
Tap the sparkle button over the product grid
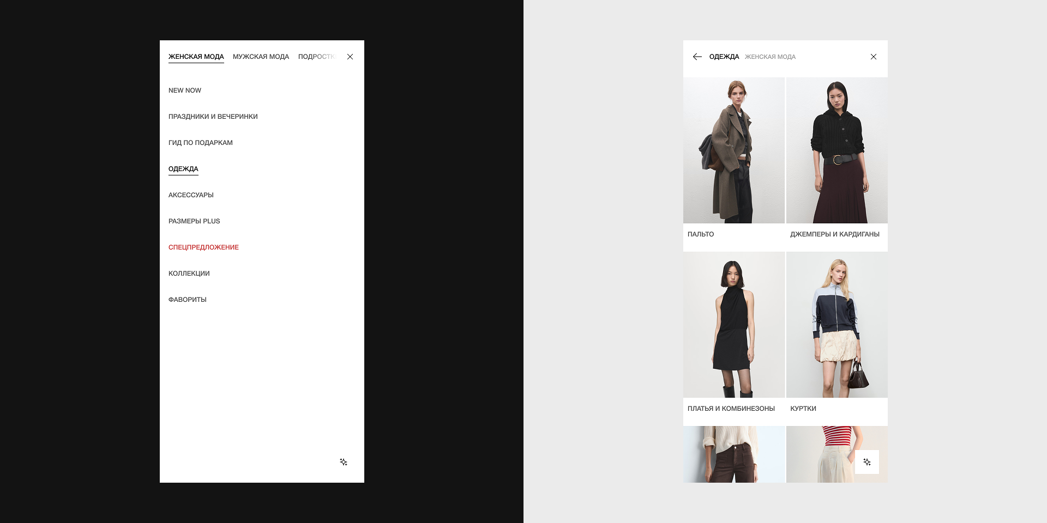[867, 462]
